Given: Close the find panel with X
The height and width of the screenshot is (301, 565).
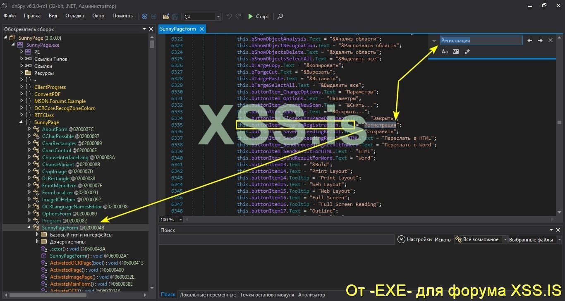Looking at the screenshot, I should pos(551,40).
